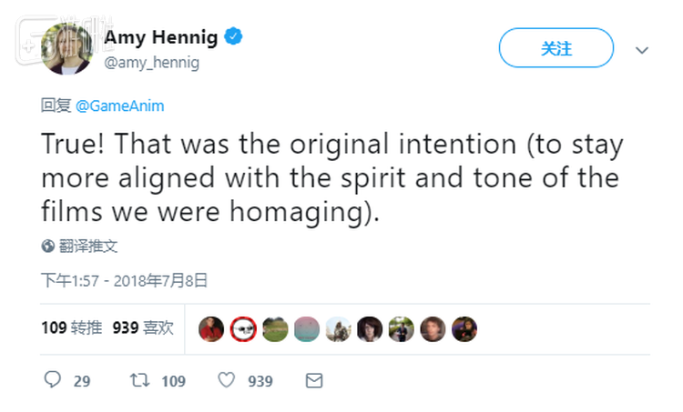Click the tweet timestamp 下午1:57 - 2018年7月8日
This screenshot has width=683, height=412.
125,280
